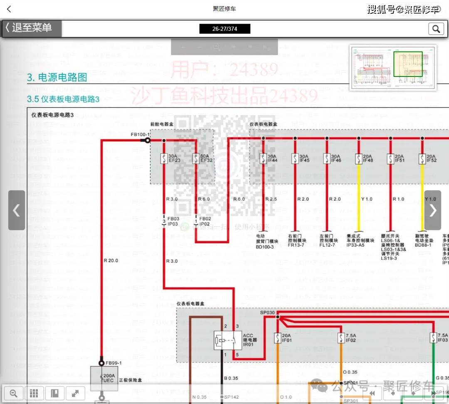
Task: Click the FB99-1 connector label
Action: click(x=113, y=363)
